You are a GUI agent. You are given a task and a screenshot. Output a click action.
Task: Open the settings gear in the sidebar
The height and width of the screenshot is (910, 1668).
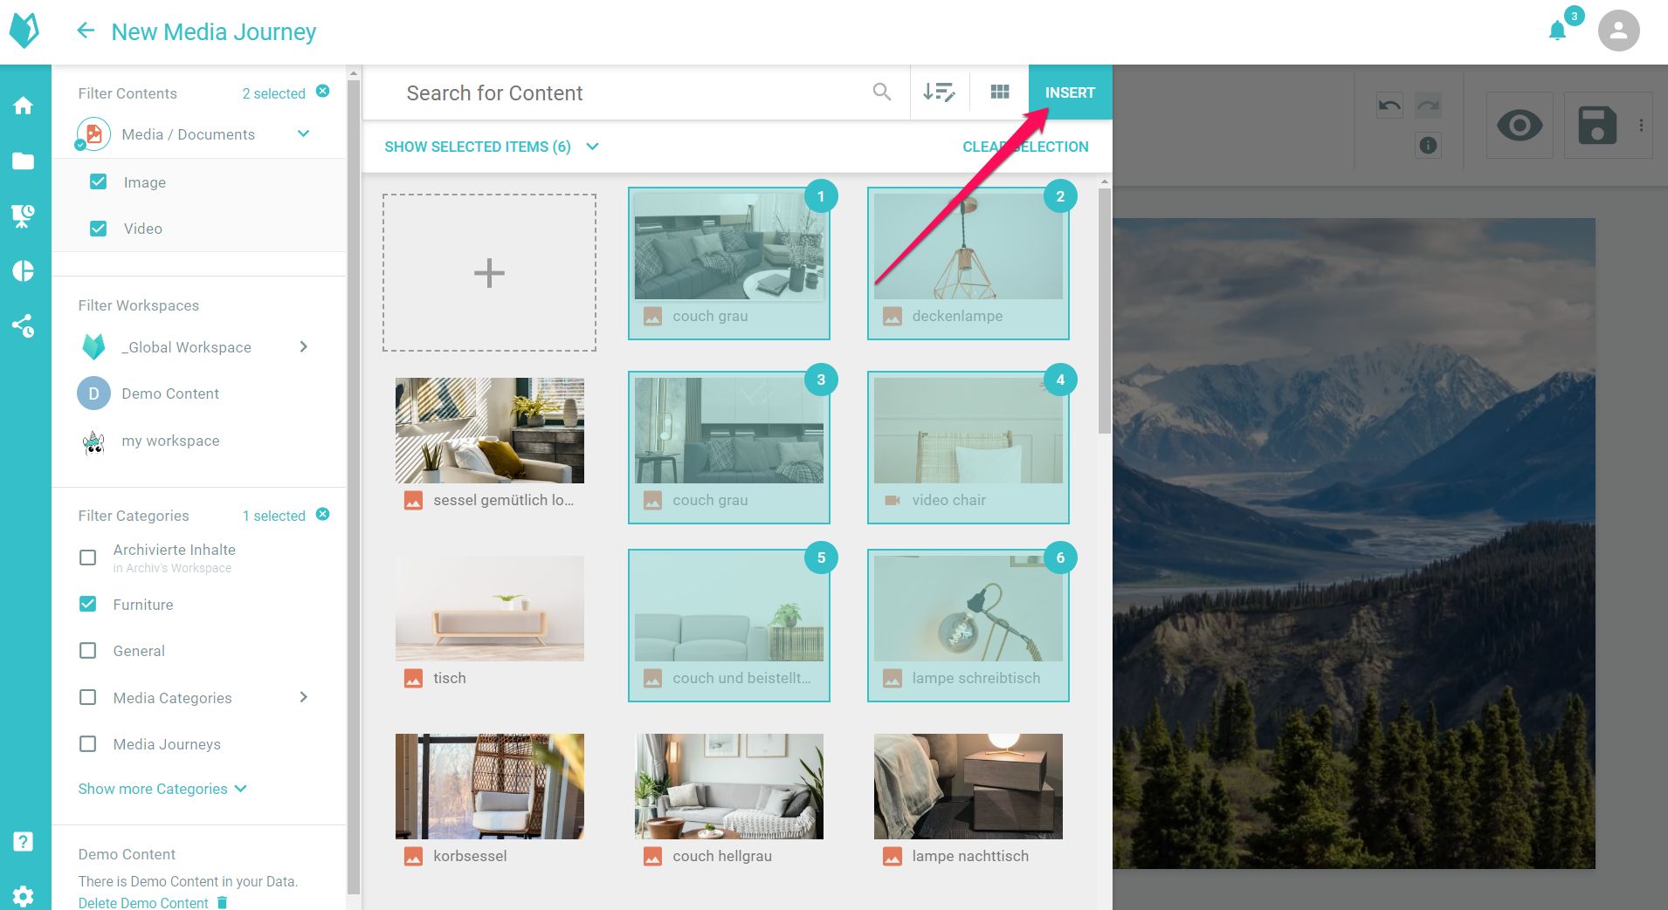[x=24, y=895]
